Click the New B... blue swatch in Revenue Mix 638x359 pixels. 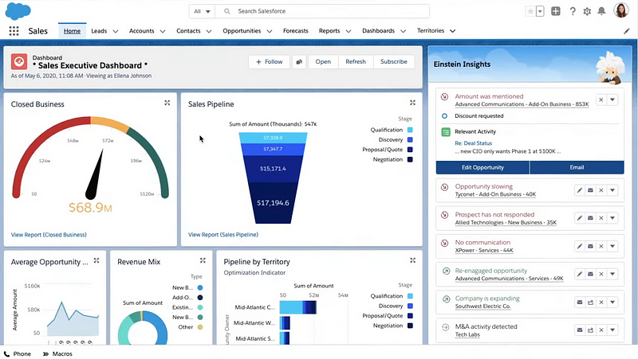click(200, 287)
